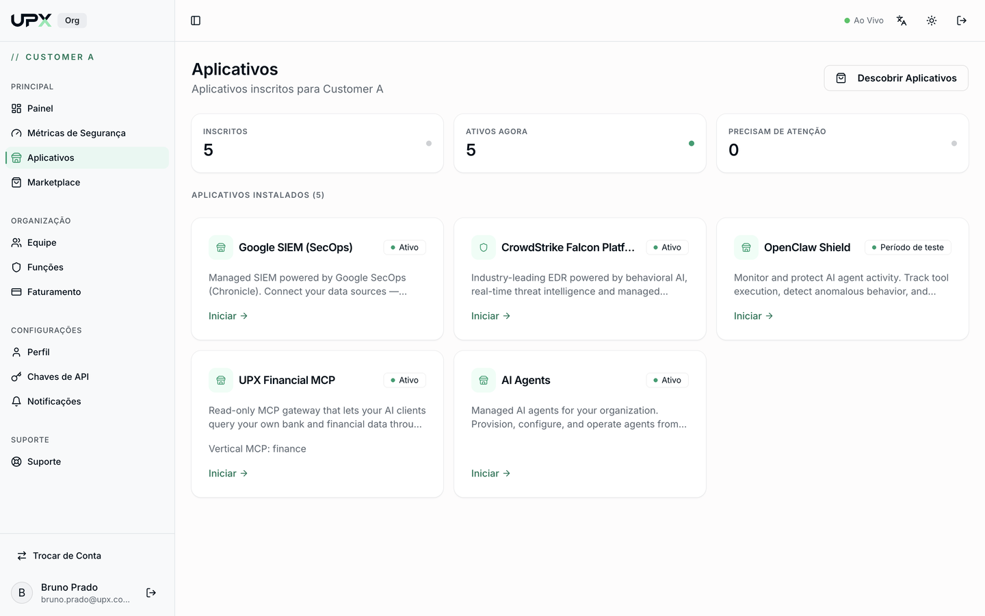Click Iniciar on UPX Financial MCP card

click(x=228, y=473)
